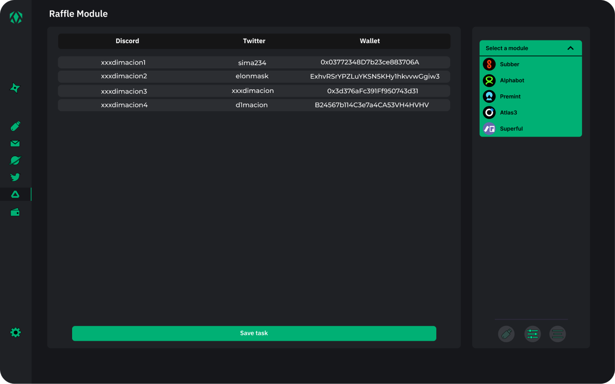Click the text lines icon in right panel
615x384 pixels.
click(557, 334)
